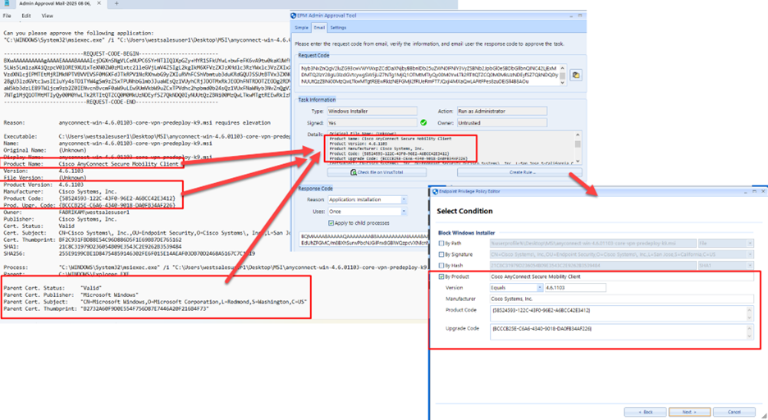Open the Edit menu in Notepad
Viewport: 768px width, 420px height.
coord(26,16)
